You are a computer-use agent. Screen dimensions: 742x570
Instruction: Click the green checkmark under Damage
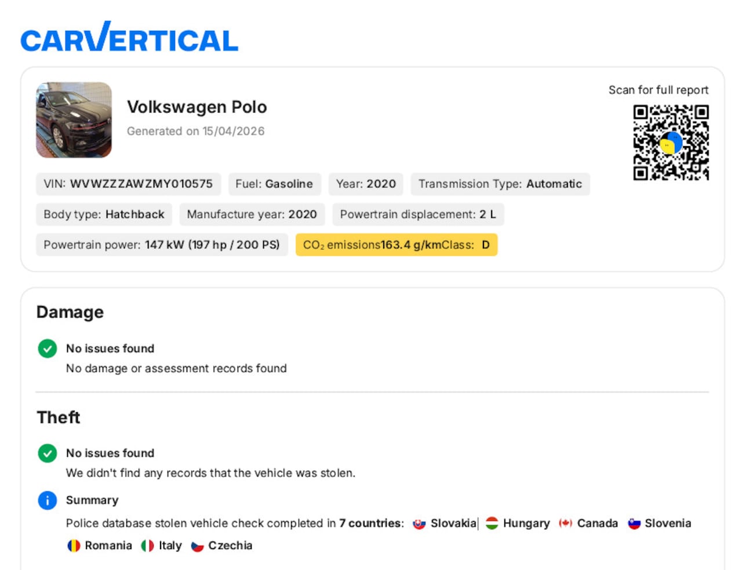[x=48, y=348]
